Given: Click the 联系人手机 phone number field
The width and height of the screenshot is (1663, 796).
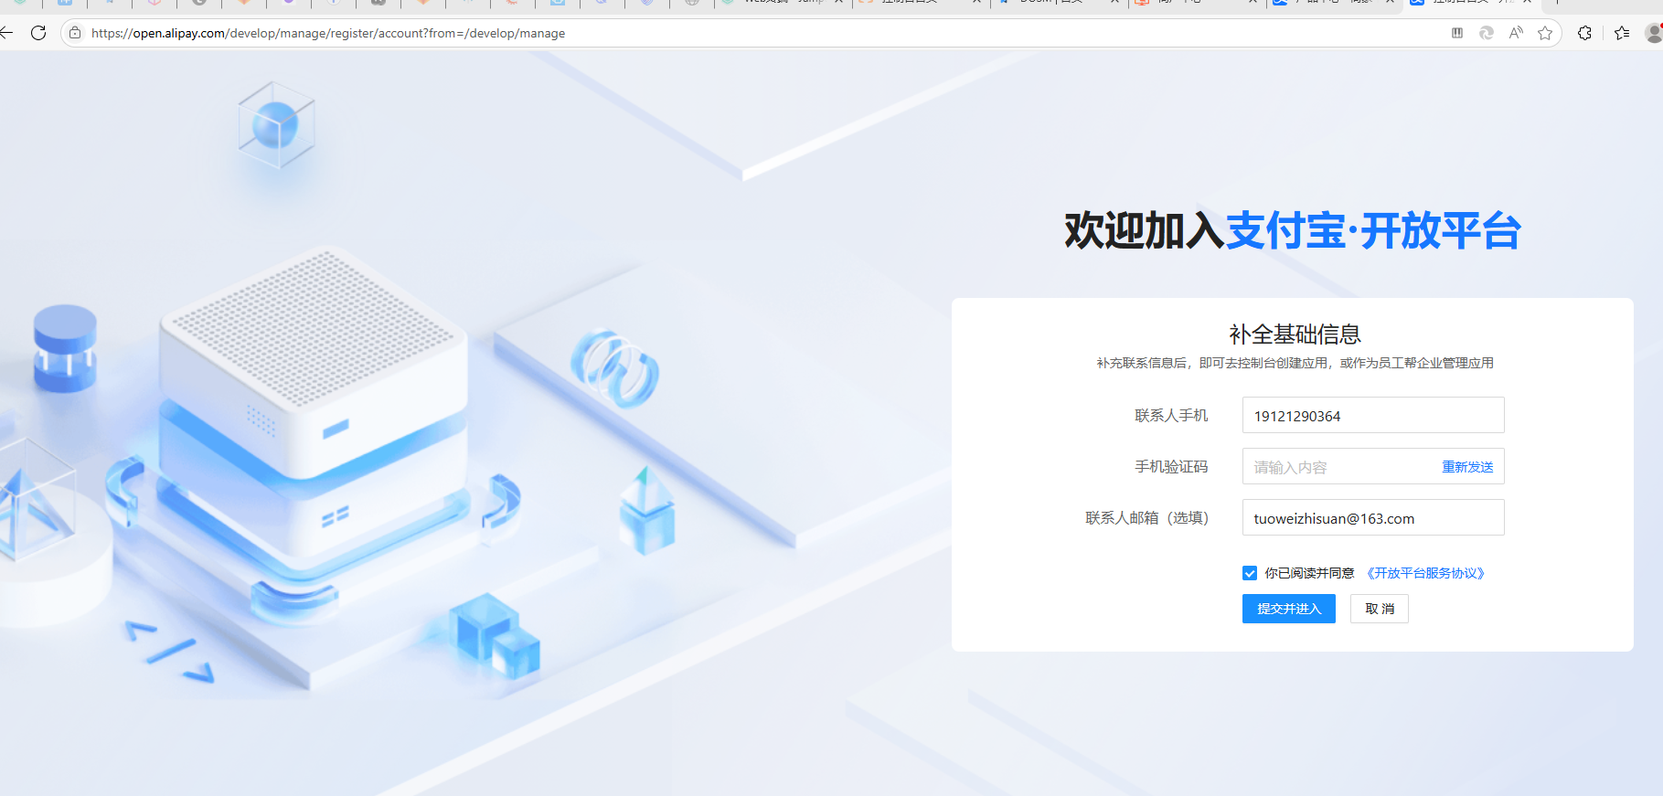Looking at the screenshot, I should tap(1373, 416).
